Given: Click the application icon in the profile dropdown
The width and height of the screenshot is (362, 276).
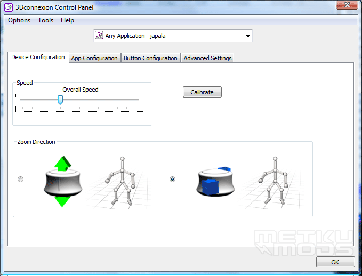Looking at the screenshot, I should click(x=99, y=36).
